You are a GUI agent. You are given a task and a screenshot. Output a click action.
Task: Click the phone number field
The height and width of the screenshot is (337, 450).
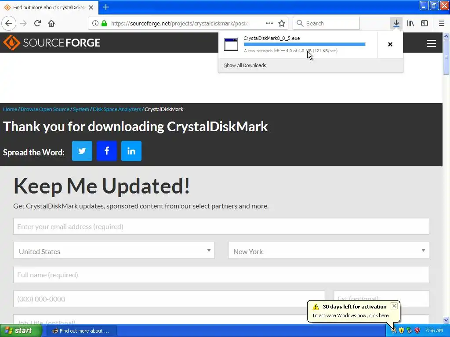[169, 299]
